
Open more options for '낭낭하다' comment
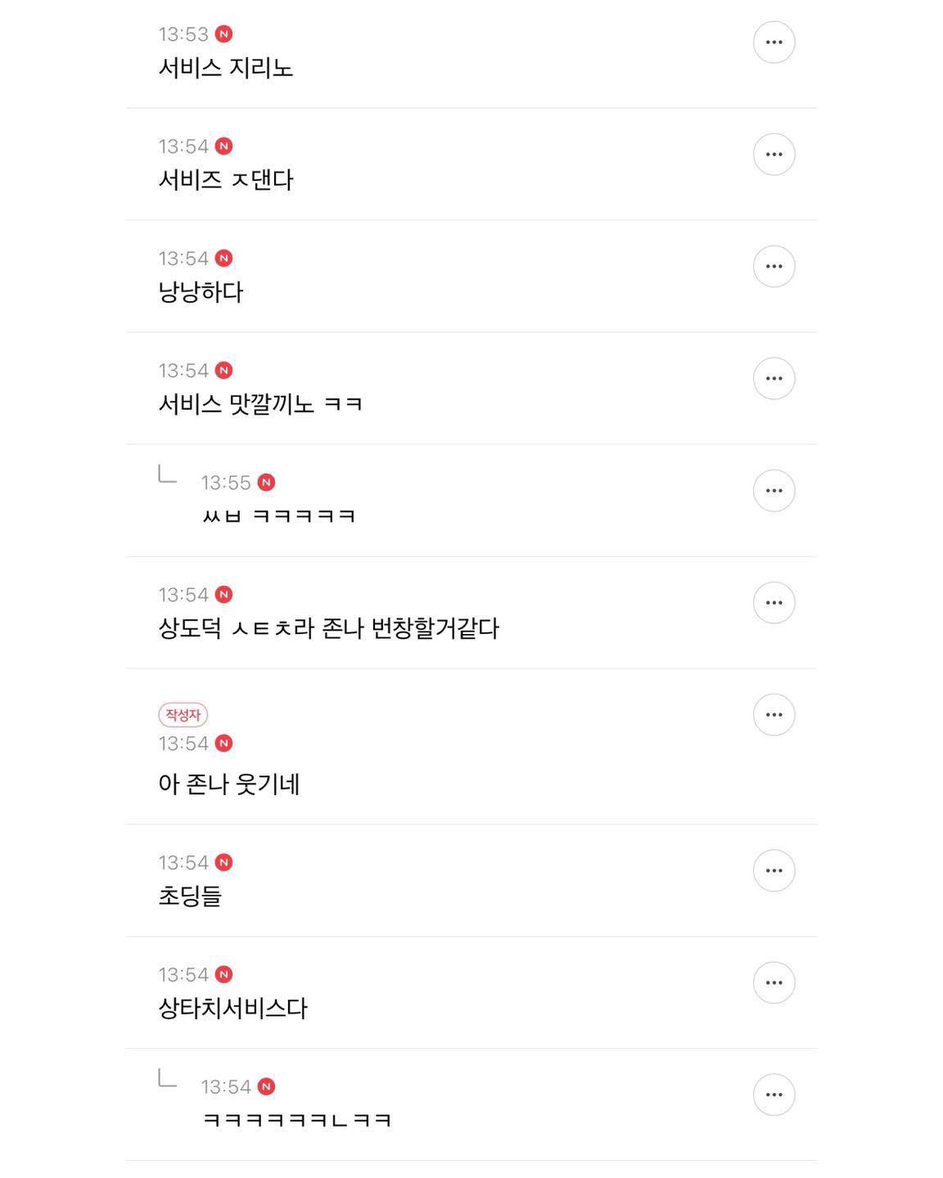coord(774,267)
